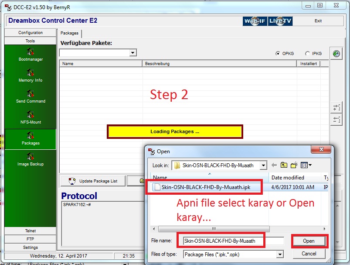350x265 pixels.
Task: Open the Configuration section
Action: pyautogui.click(x=31, y=33)
